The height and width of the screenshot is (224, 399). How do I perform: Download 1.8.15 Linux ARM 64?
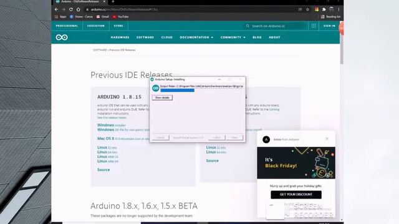[x=108, y=161]
